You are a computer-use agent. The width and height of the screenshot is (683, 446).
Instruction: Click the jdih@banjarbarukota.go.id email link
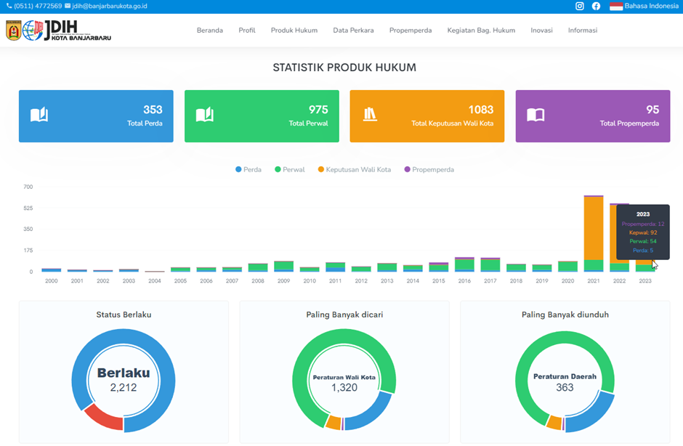pyautogui.click(x=109, y=6)
